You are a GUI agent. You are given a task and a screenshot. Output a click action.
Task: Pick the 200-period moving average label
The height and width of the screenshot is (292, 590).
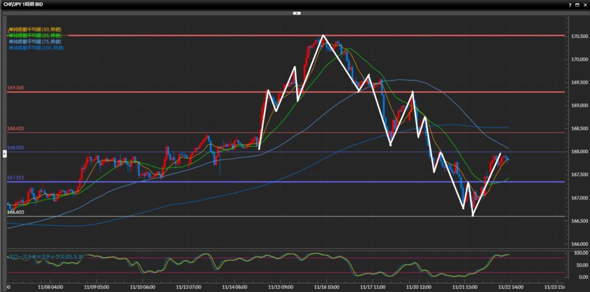pyautogui.click(x=36, y=48)
